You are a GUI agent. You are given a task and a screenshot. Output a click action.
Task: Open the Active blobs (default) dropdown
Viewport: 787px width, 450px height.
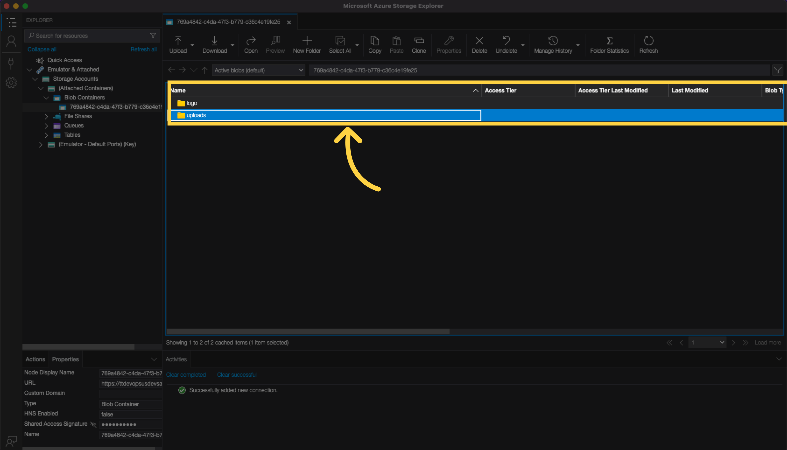pyautogui.click(x=259, y=70)
